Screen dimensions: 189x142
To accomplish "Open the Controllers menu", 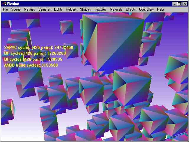I will [146, 9].
